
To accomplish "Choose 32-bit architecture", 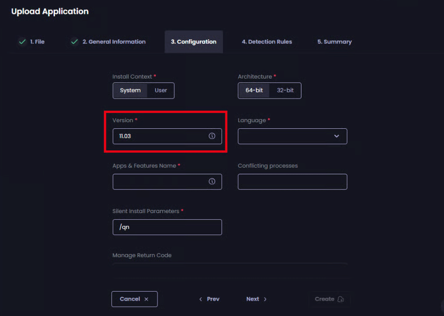I will tap(285, 90).
